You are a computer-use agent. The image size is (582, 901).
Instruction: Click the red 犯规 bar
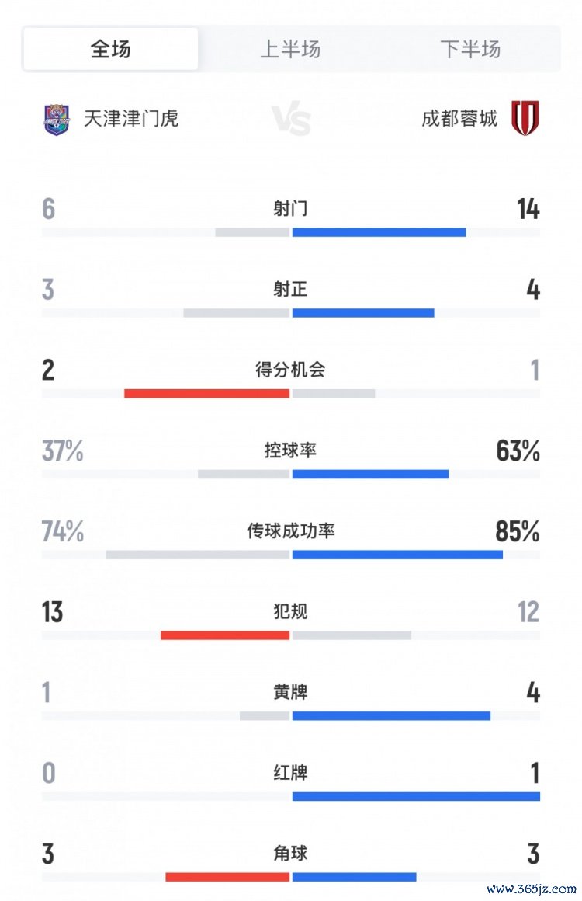[225, 635]
